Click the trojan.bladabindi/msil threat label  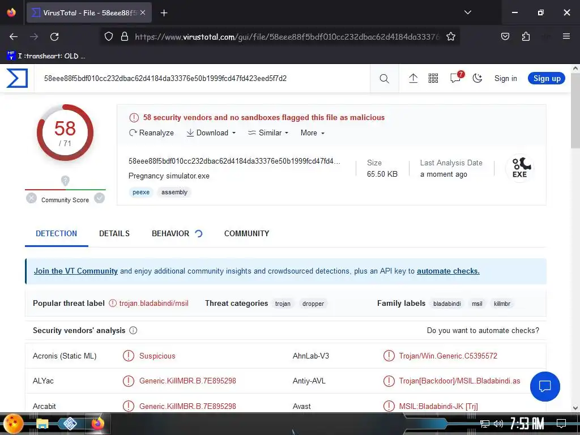click(153, 304)
